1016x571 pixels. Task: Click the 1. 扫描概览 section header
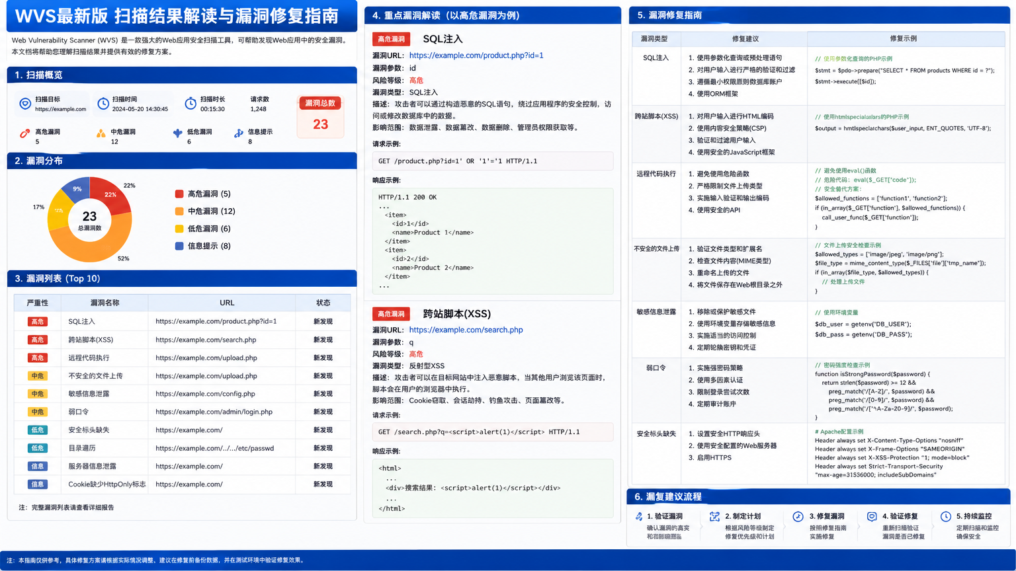[x=182, y=75]
